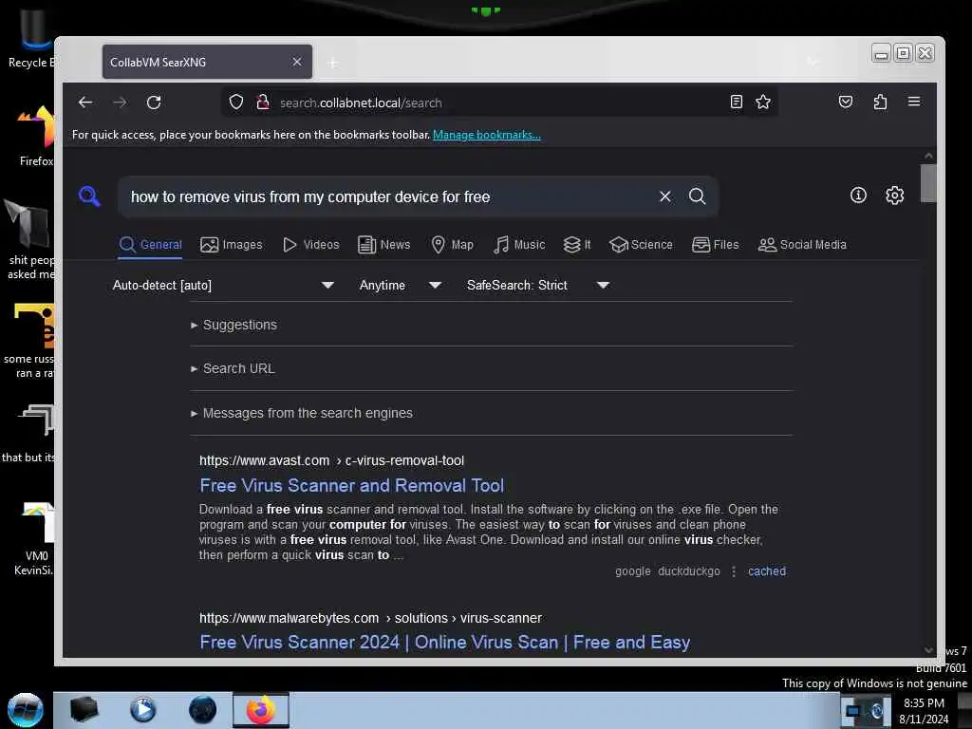Select the VM0 KevinSi desktop file
The image size is (972, 729).
tap(35, 538)
